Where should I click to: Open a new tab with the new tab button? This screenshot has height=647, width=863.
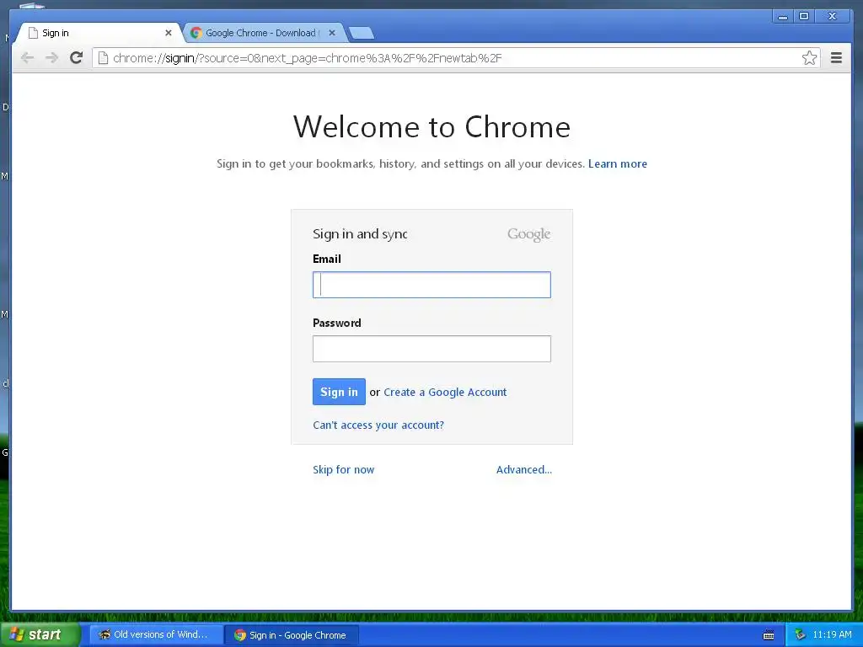coord(362,33)
